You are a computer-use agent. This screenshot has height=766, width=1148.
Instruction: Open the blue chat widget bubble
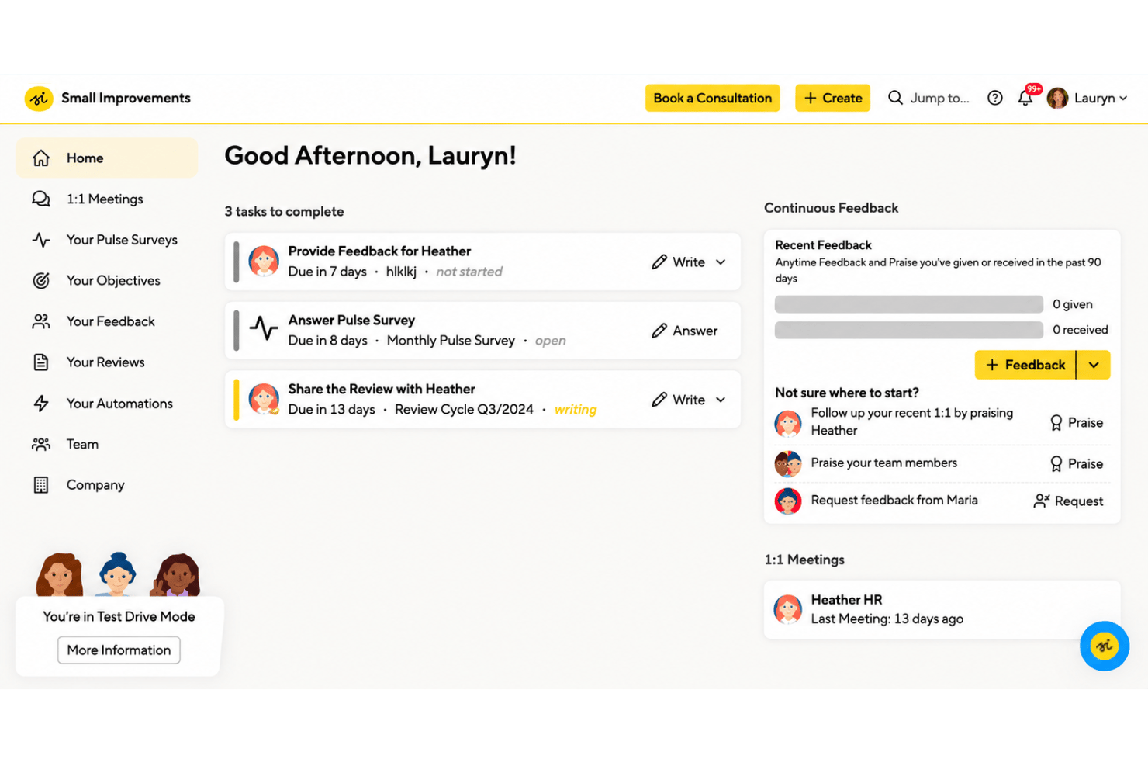(1105, 646)
